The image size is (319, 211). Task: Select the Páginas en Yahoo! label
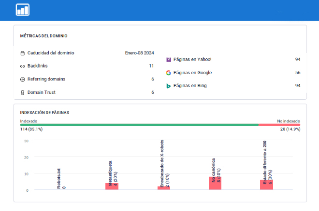192,60
